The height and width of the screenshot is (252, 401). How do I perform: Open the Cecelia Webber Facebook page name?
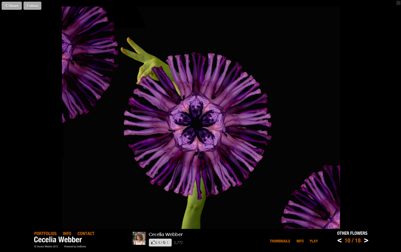(166, 234)
